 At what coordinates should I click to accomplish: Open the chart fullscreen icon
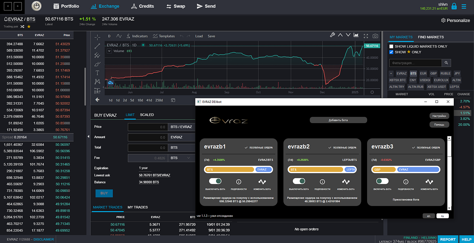point(366,36)
